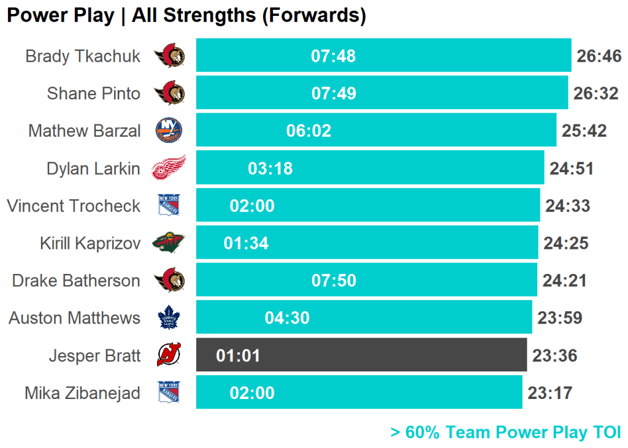Click the Kirill Kaprizov name label
The height and width of the screenshot is (448, 628).
(90, 243)
